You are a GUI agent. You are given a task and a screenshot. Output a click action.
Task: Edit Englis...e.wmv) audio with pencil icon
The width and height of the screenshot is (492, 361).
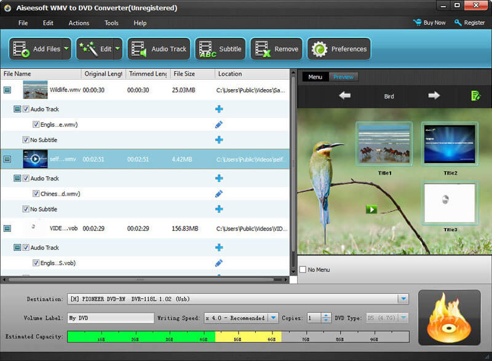(219, 124)
